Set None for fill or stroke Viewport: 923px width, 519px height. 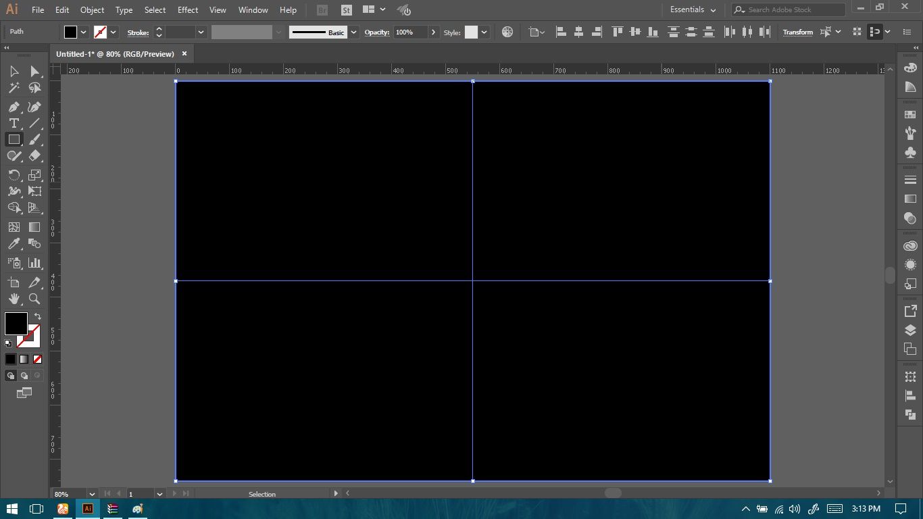click(x=37, y=360)
